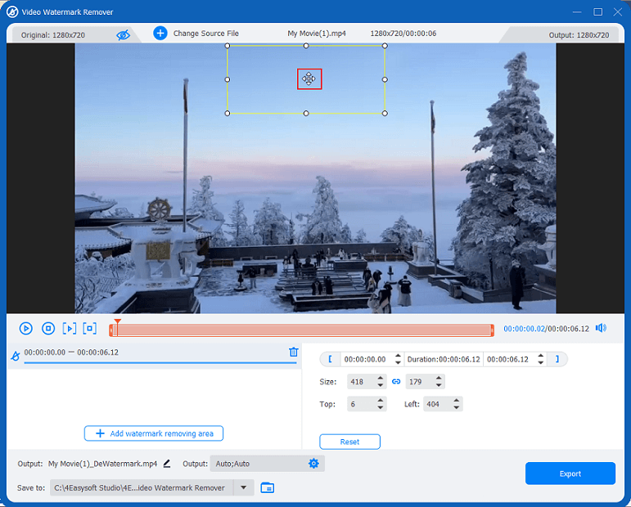Screen dimensions: 631x507
Task: Click the right trim handle of timeline
Action: point(492,330)
